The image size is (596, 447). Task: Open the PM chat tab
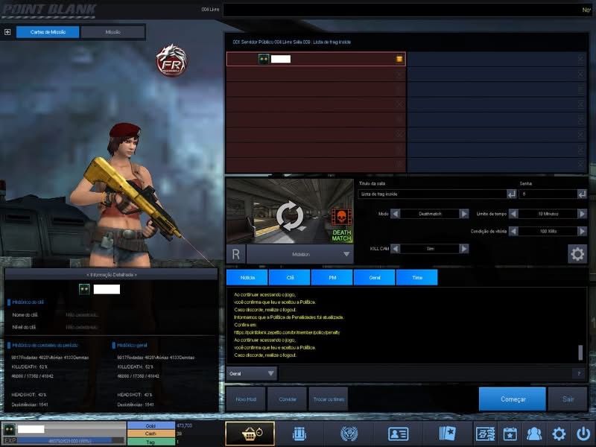pyautogui.click(x=332, y=277)
